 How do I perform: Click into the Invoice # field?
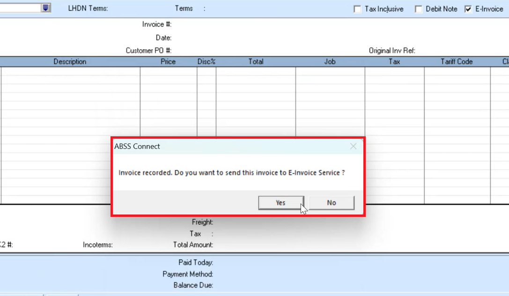(x=211, y=24)
